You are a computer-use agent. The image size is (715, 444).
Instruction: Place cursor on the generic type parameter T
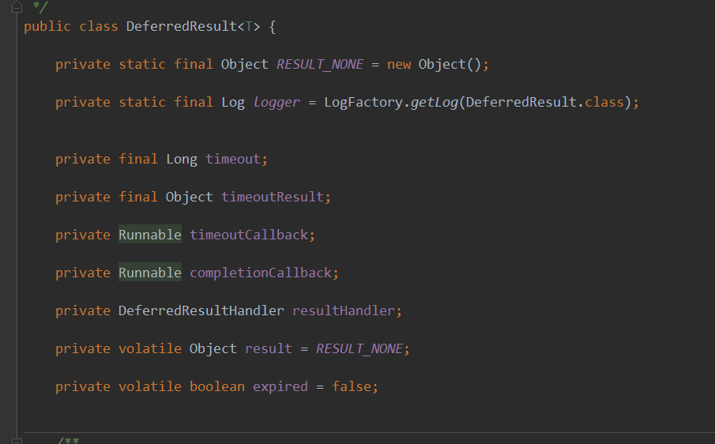(249, 26)
